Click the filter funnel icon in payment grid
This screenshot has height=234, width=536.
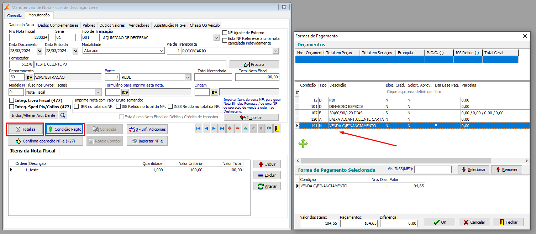(298, 92)
